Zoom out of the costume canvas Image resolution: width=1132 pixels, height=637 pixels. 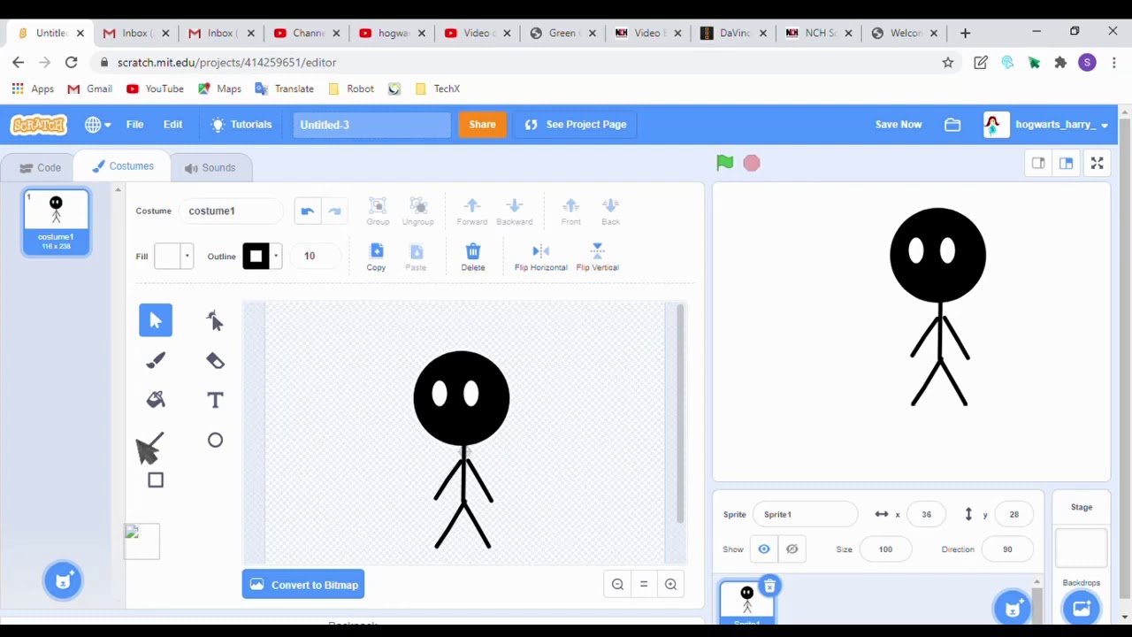tap(617, 584)
